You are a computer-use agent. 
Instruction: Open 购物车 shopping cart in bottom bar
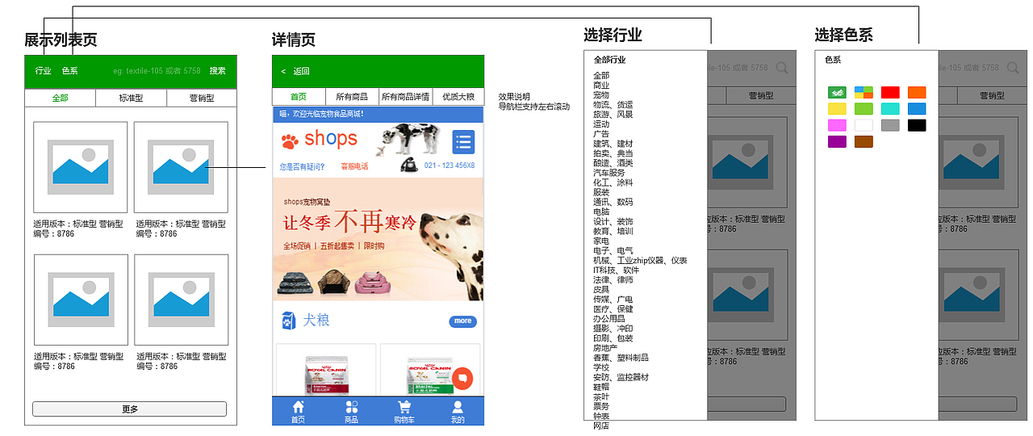click(404, 412)
